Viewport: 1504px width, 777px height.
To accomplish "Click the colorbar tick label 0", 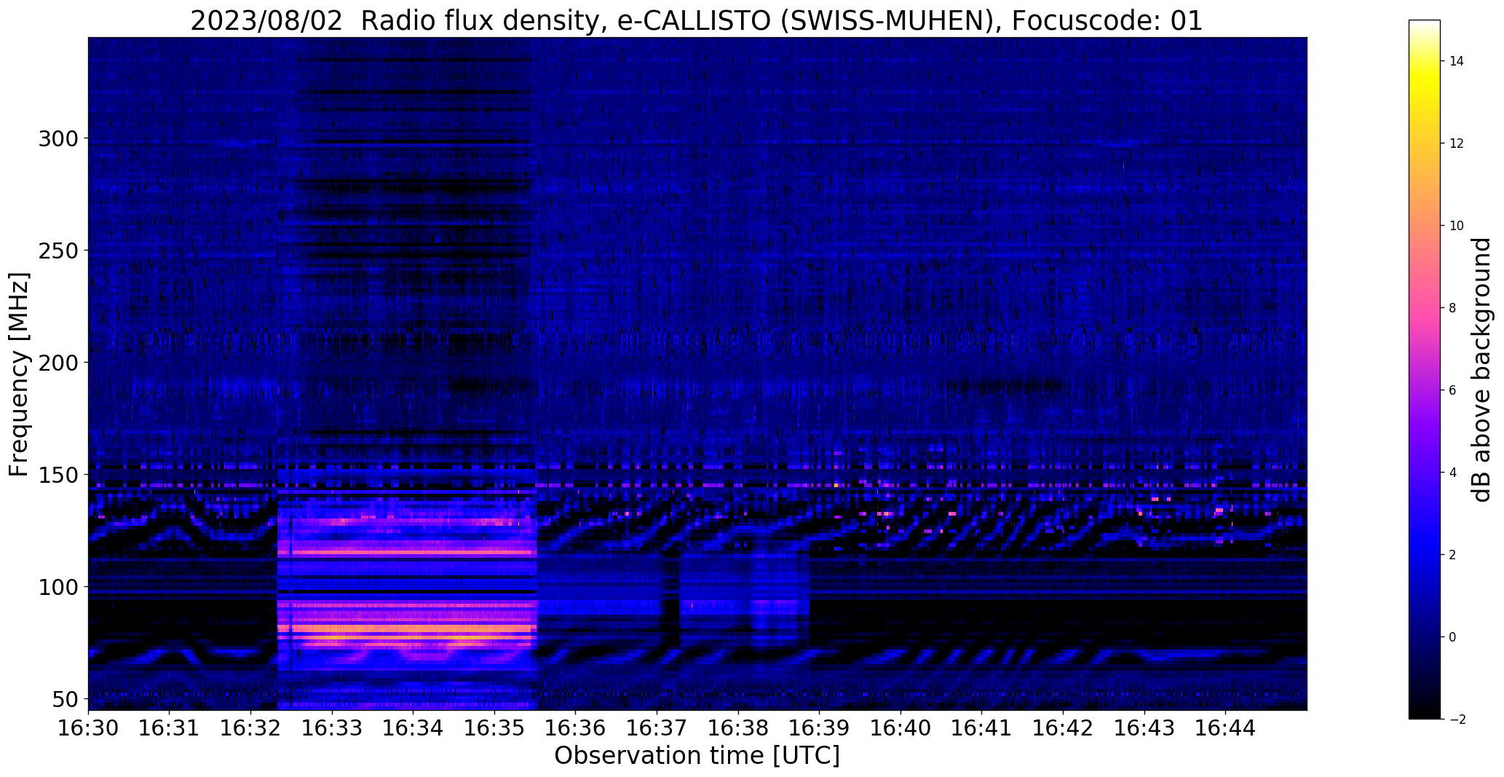I will (x=1452, y=637).
